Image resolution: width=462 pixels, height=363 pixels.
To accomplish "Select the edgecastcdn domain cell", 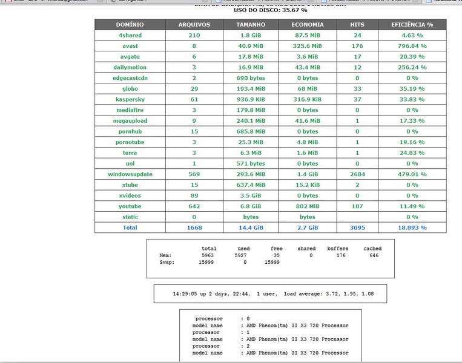I will point(130,78).
